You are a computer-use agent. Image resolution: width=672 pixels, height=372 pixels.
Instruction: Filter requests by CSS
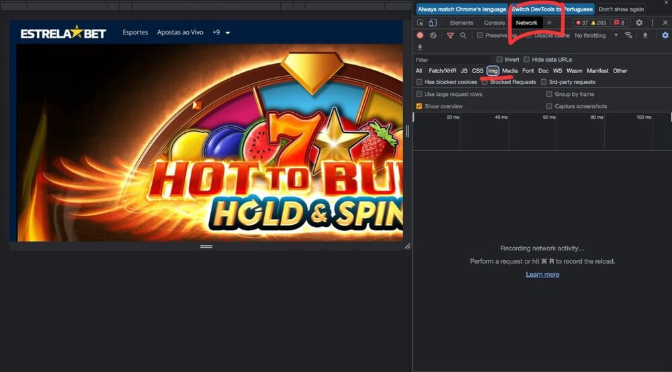coord(477,71)
